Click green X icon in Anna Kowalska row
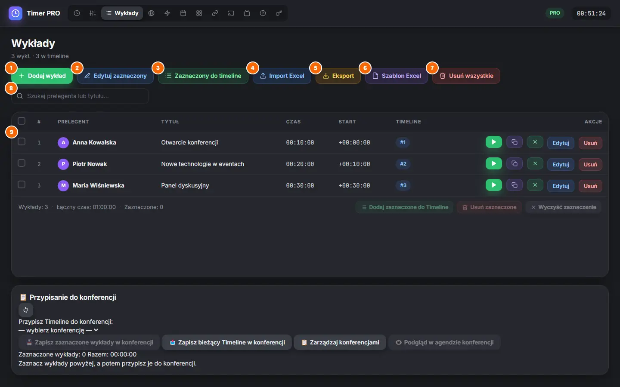The height and width of the screenshot is (387, 620). coord(535,142)
